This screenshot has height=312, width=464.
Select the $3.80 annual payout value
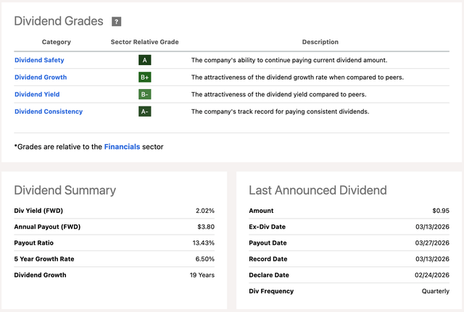click(x=206, y=227)
